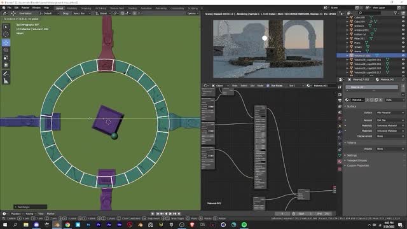Open the Modifiers wrench properties tab

[x=340, y=132]
